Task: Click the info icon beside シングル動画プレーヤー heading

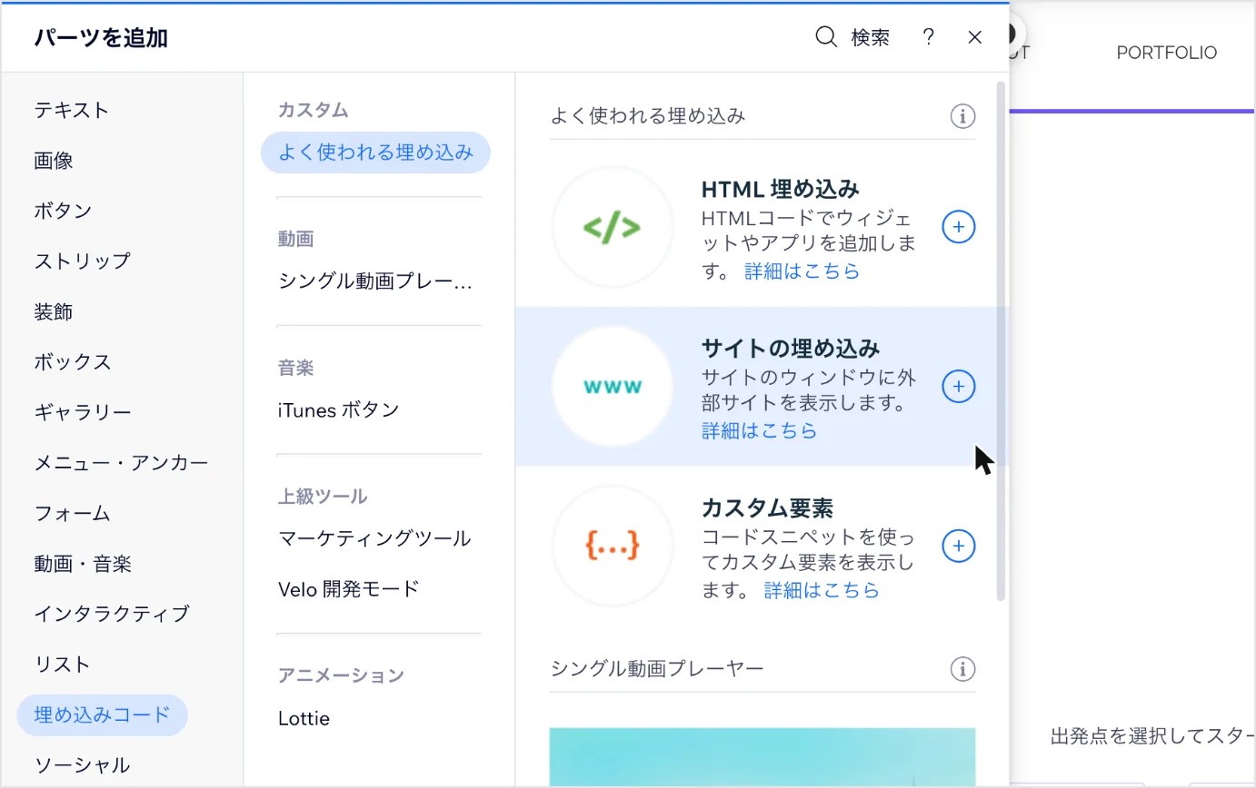Action: tap(962, 669)
